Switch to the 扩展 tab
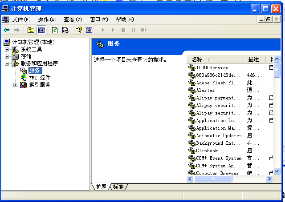The width and height of the screenshot is (285, 202). pyautogui.click(x=101, y=187)
